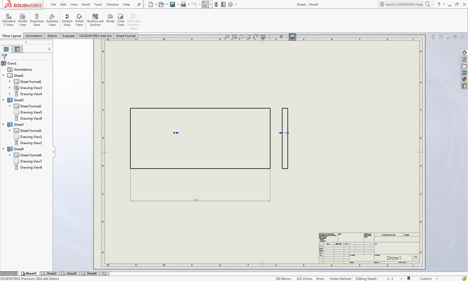The width and height of the screenshot is (468, 281).
Task: Expand the Sheet Format4 node
Action: point(10,155)
